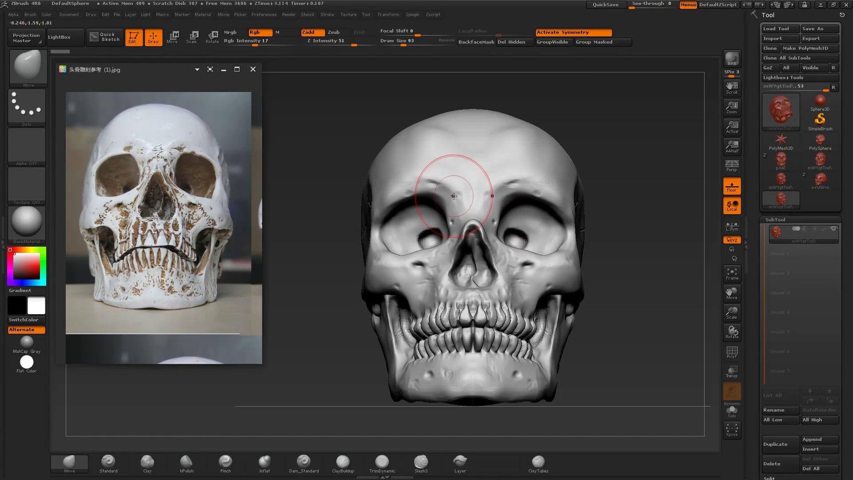Click the BPR render icon

732,59
